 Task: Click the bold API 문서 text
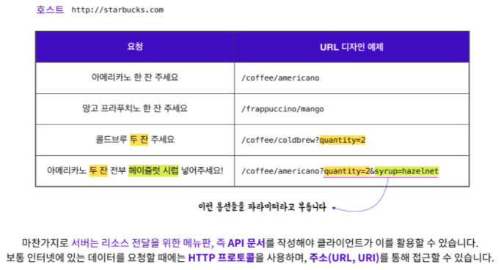click(246, 243)
